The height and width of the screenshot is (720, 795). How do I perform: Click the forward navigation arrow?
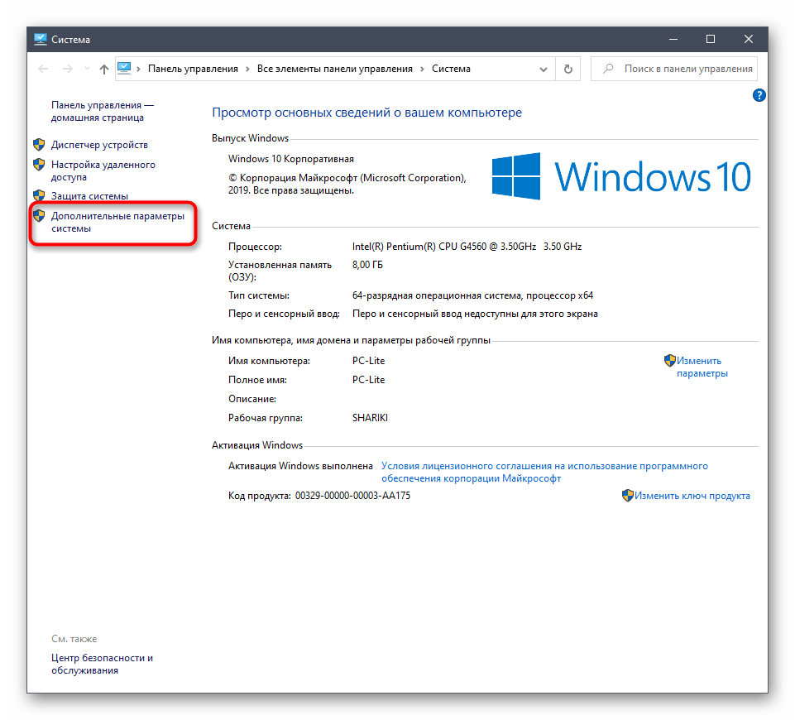pos(68,70)
